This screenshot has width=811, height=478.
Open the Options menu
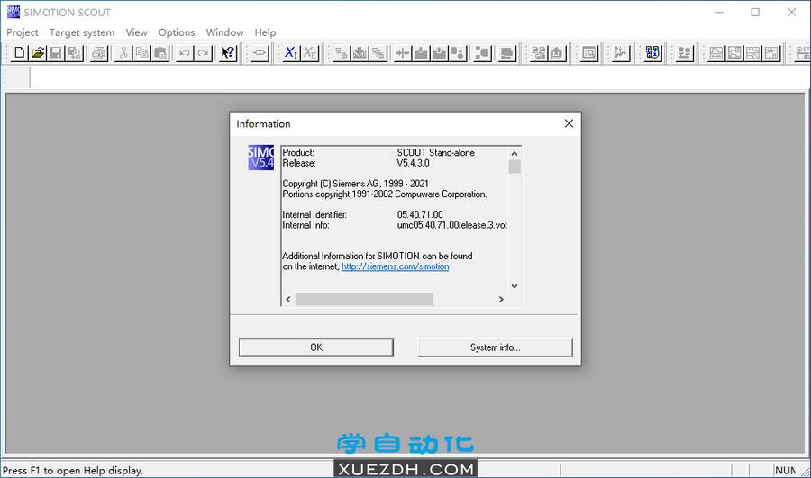(x=177, y=32)
